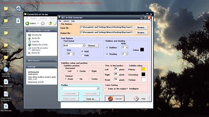
Task: Open Help with the question mark icon
Action: (x=140, y=98)
